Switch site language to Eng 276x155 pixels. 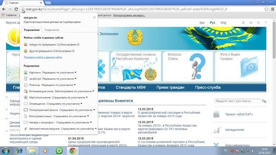(x=223, y=23)
